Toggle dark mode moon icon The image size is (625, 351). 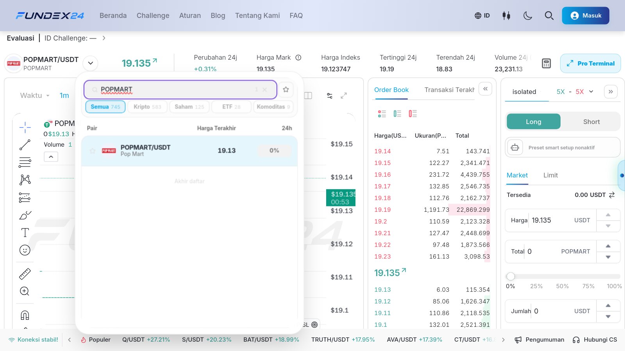528,16
